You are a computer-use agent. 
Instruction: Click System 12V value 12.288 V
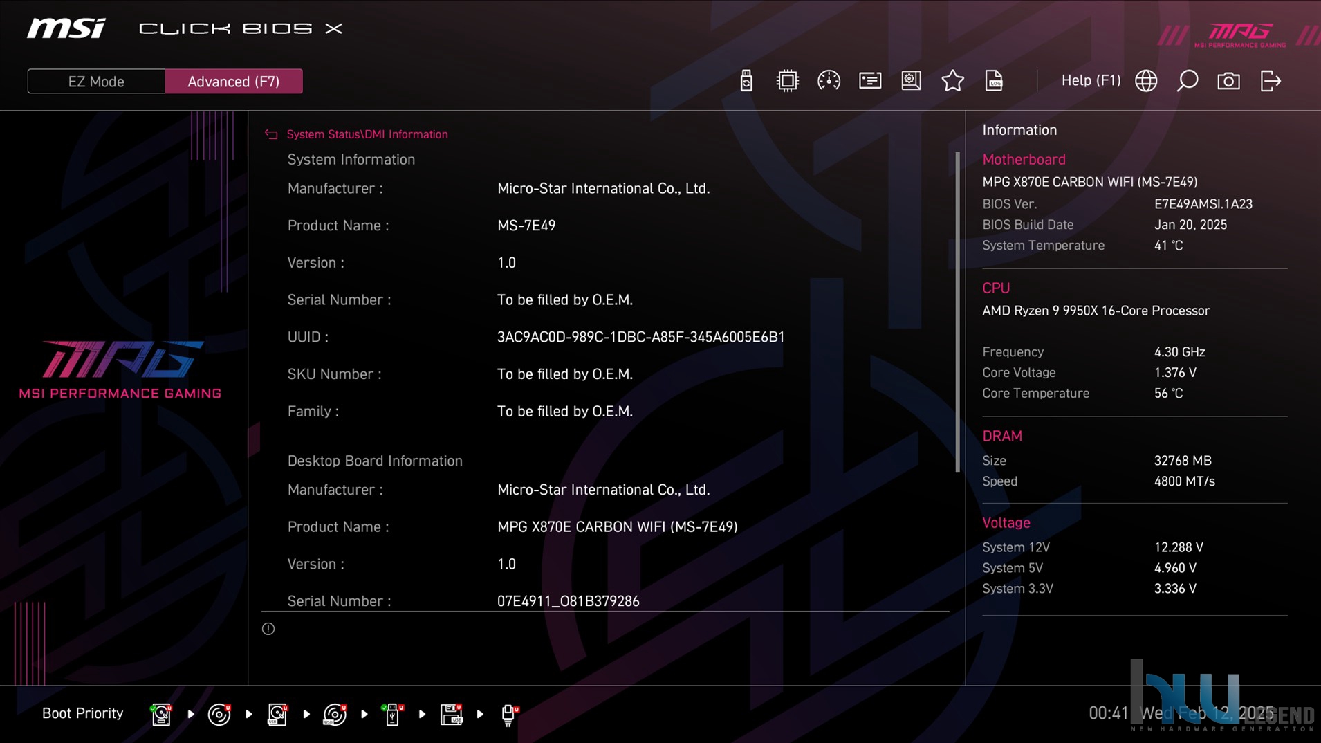[1179, 547]
